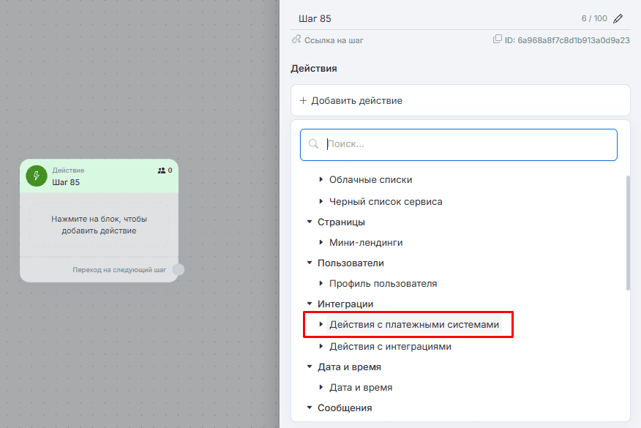This screenshot has width=641, height=428.
Task: Select Действия с платежными системами item
Action: 414,324
